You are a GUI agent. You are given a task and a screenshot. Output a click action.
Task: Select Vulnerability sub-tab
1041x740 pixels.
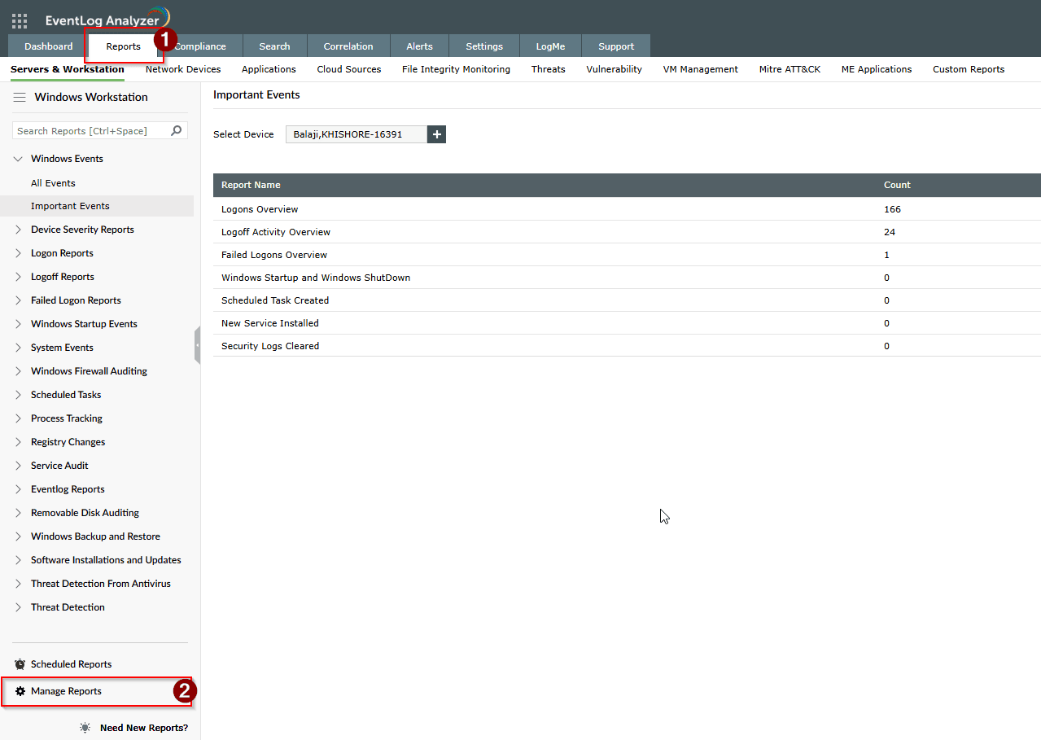[614, 69]
